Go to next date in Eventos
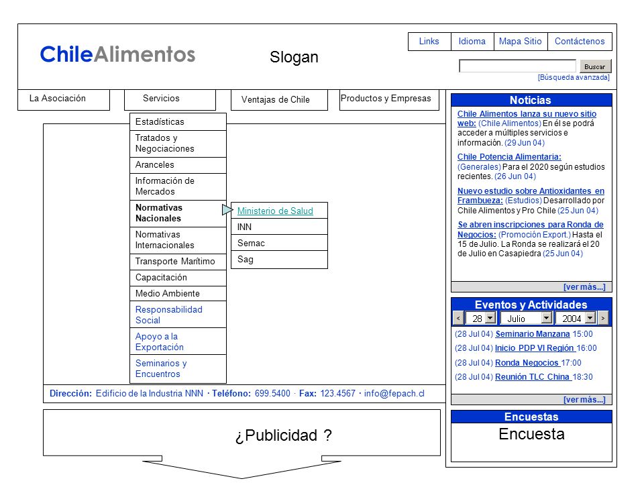This screenshot has width=644, height=483. 603,318
